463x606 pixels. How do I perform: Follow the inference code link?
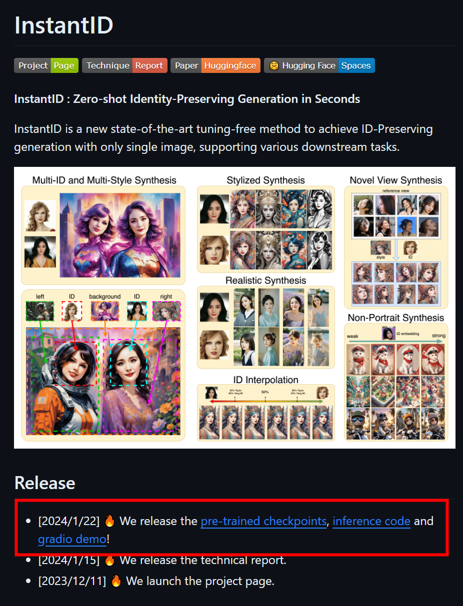pos(371,521)
